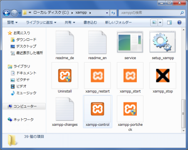Select the readme_en file icon

point(97,42)
